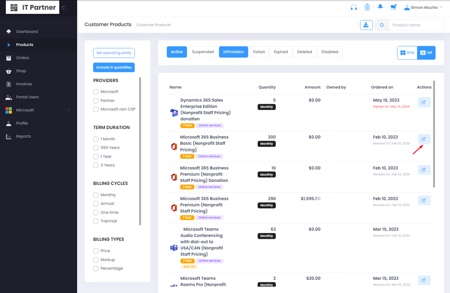450x293 pixels.
Task: Select the InProvision status tab
Action: pyautogui.click(x=234, y=52)
